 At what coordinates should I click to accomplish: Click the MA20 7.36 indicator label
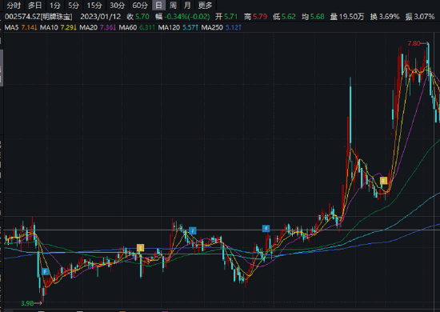[x=98, y=27]
